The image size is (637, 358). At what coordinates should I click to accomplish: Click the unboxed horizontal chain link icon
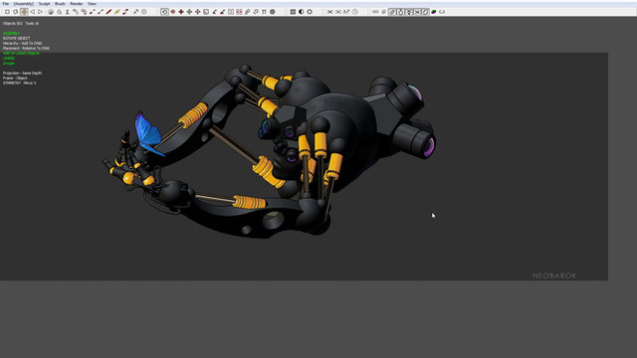(x=375, y=12)
